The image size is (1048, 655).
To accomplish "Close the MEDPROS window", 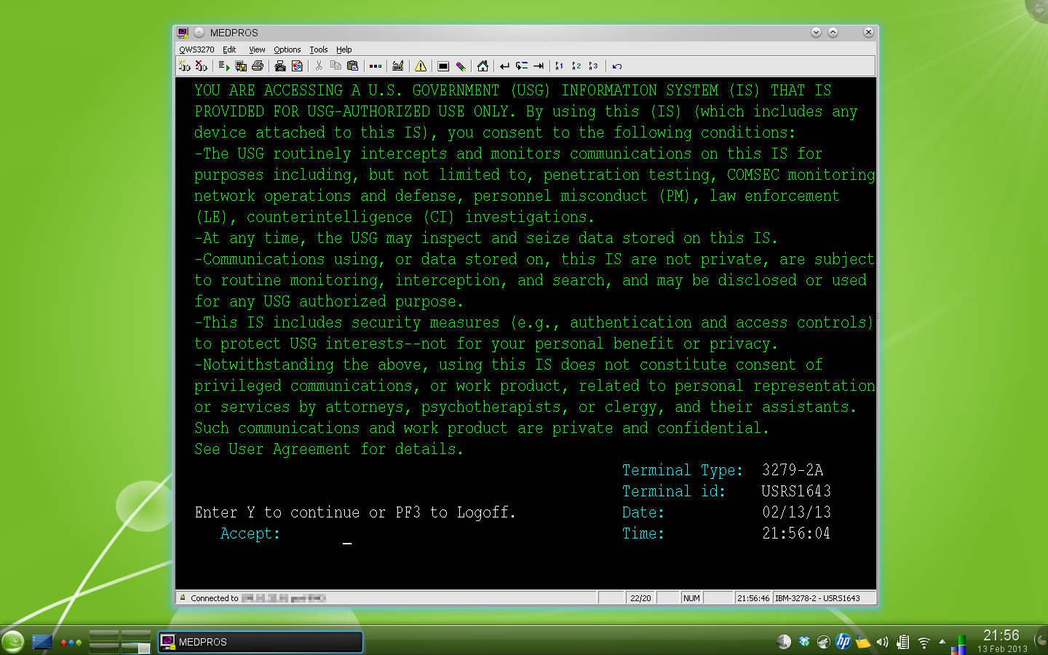I will [868, 33].
